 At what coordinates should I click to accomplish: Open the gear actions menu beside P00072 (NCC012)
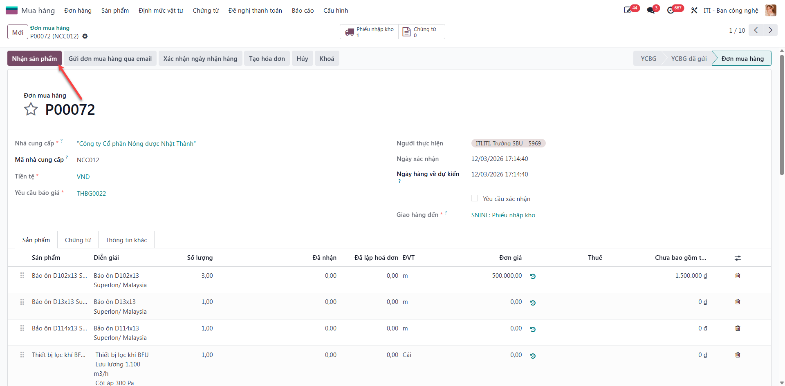click(85, 36)
